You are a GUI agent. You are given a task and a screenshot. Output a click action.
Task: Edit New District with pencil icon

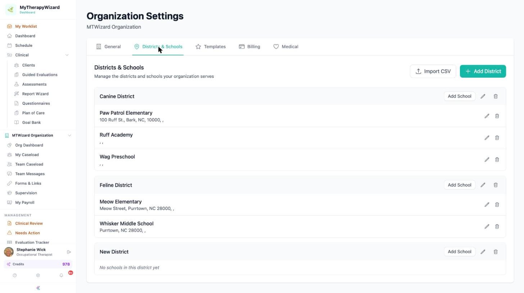pos(483,252)
